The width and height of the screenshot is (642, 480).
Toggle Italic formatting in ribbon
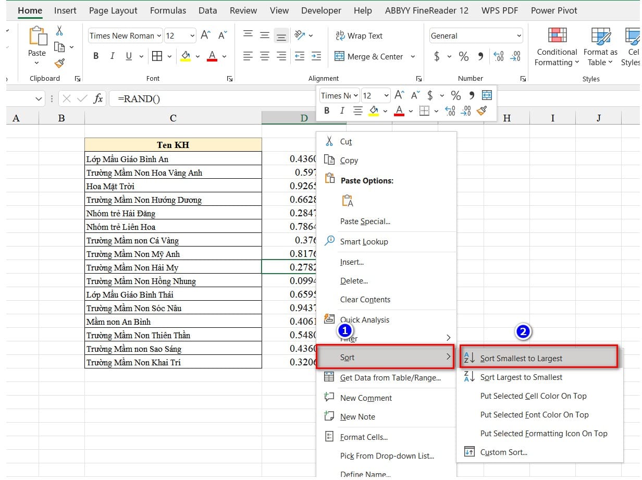pos(112,56)
